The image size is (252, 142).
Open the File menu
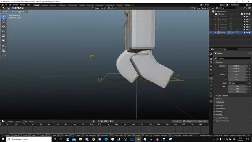(x=6, y=5)
